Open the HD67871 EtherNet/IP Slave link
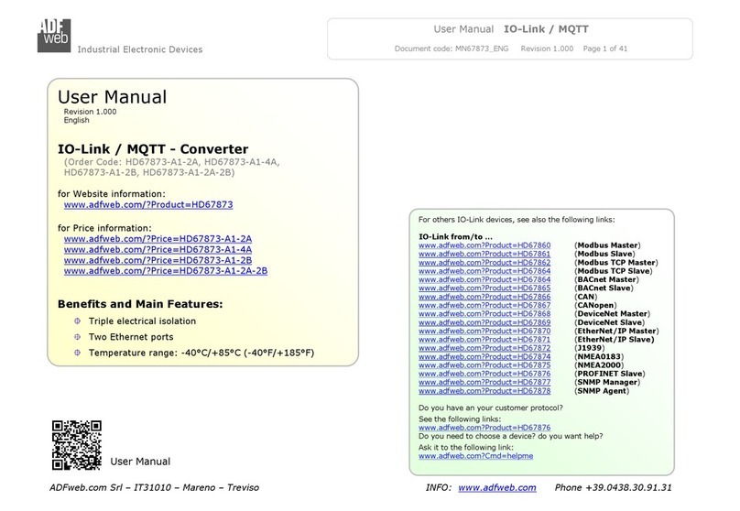 click(484, 339)
